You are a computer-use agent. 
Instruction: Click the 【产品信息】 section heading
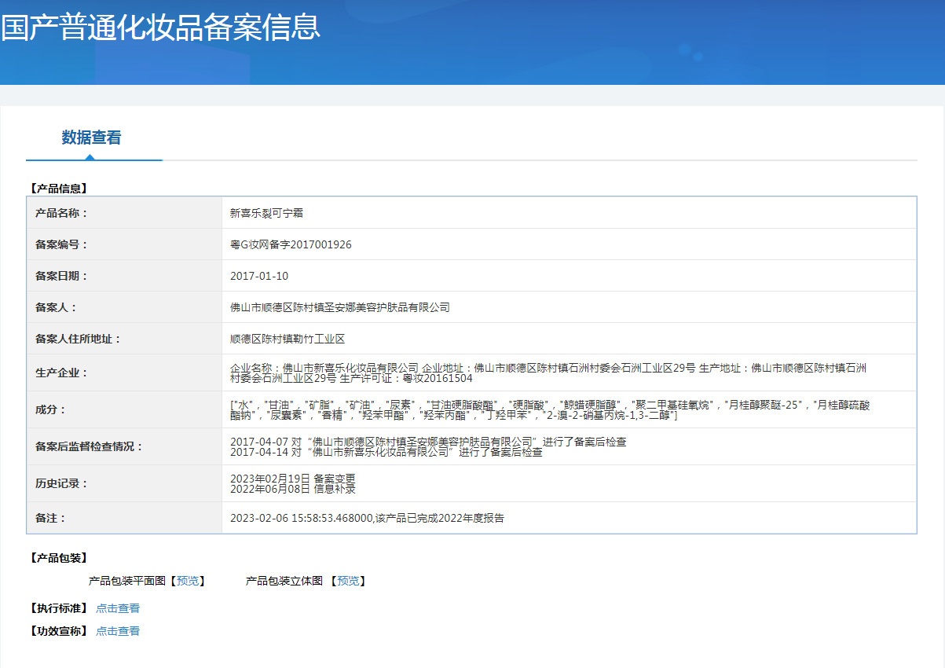58,189
